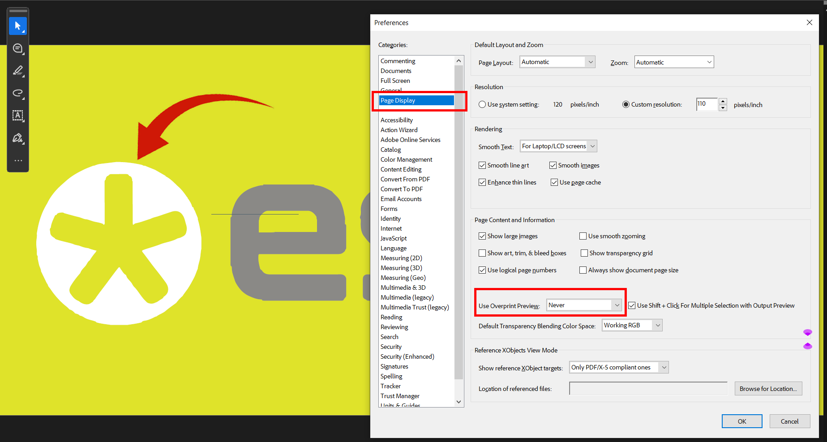The image size is (827, 442).
Task: Click the purple gem icon near the right edge
Action: pos(808,332)
